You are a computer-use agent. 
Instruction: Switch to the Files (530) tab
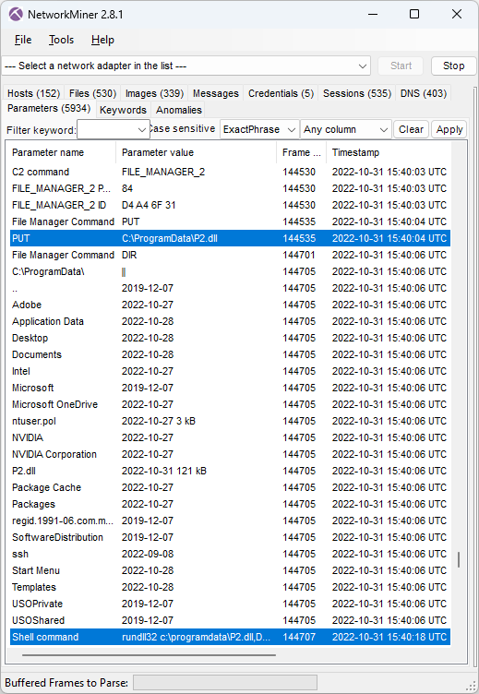[92, 93]
